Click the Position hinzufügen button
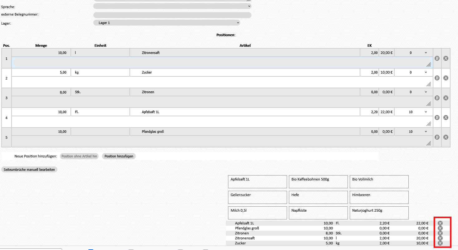Screen dimensions: 458x250 tap(119, 156)
